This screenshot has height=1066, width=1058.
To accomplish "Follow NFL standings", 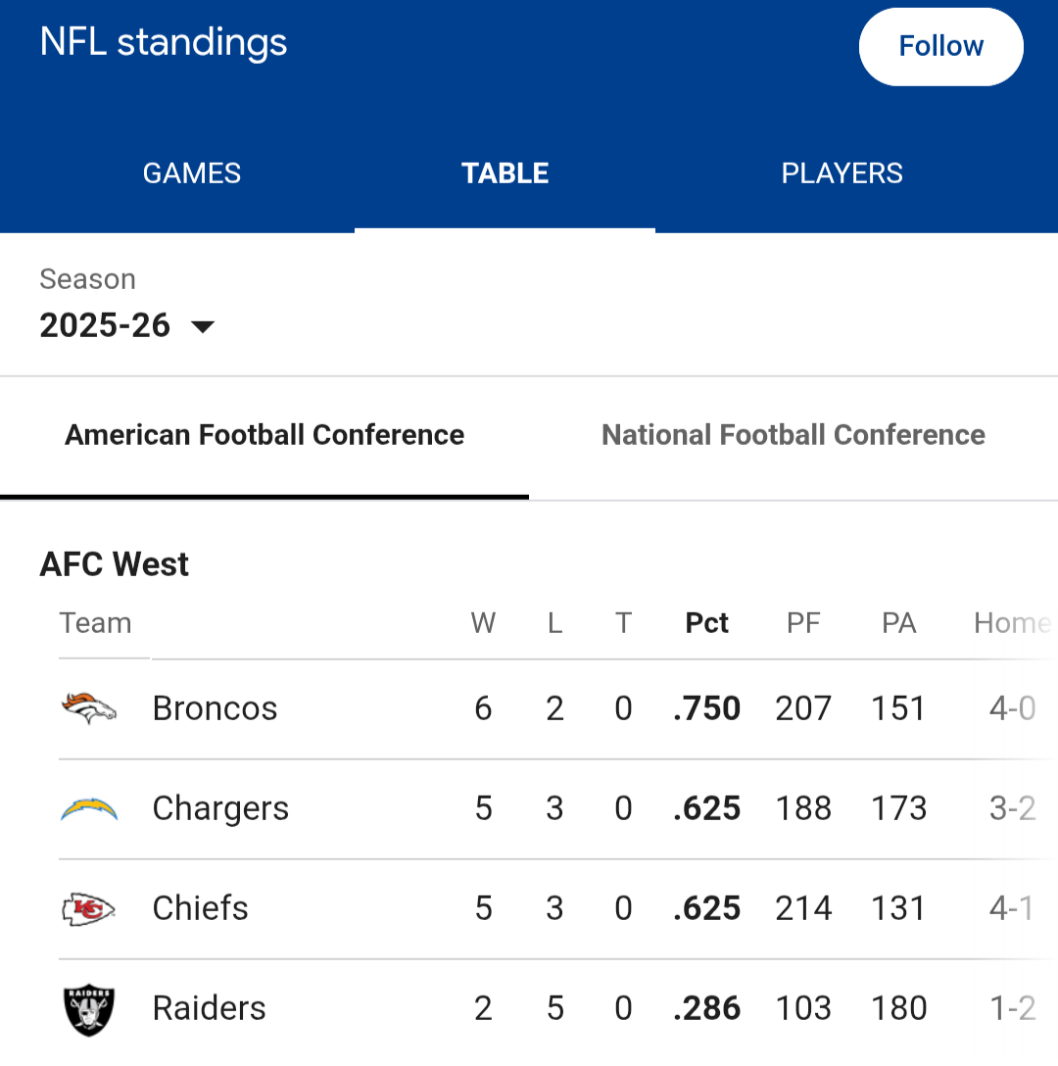I will (940, 46).
